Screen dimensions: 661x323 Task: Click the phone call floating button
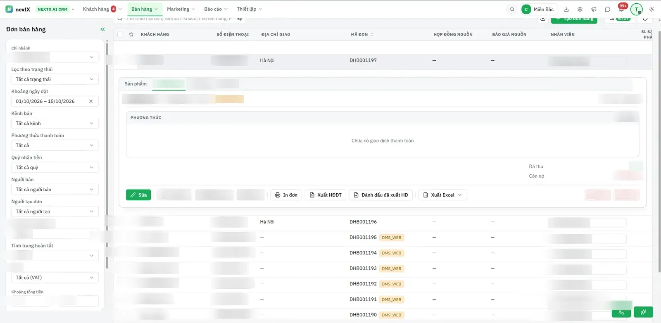coord(621,312)
